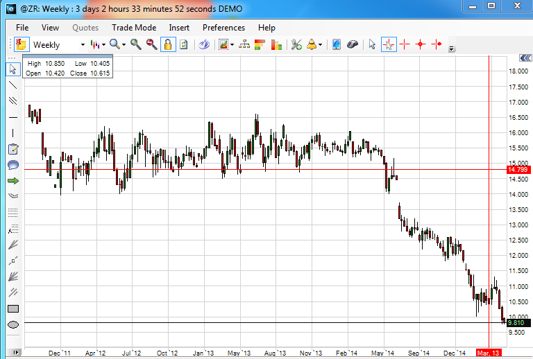Click the refresh chart icon
Viewport: 533px width, 359px height.
pos(184,44)
